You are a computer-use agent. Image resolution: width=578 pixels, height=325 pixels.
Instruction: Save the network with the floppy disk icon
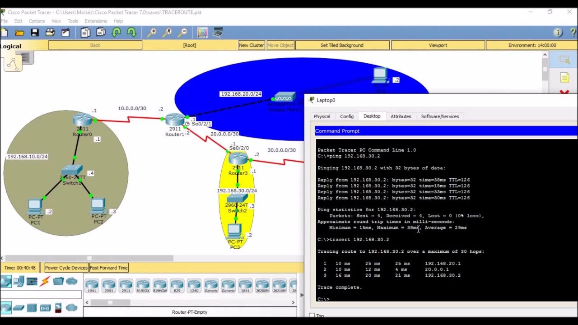click(35, 32)
